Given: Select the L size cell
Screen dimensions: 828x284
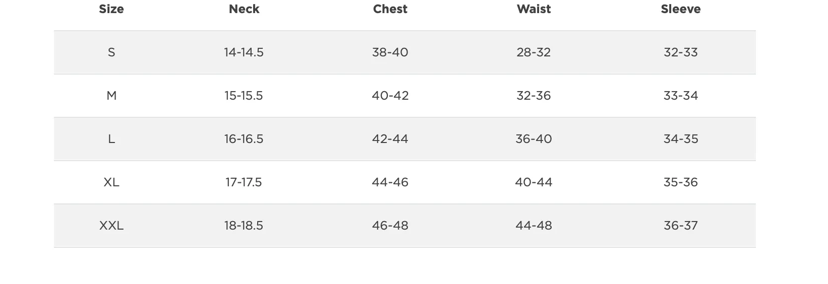Looking at the screenshot, I should pyautogui.click(x=111, y=139).
